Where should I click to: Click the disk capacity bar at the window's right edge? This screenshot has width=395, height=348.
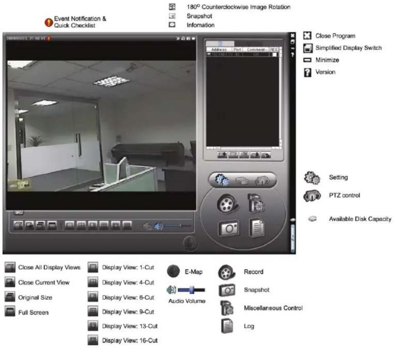point(293,238)
